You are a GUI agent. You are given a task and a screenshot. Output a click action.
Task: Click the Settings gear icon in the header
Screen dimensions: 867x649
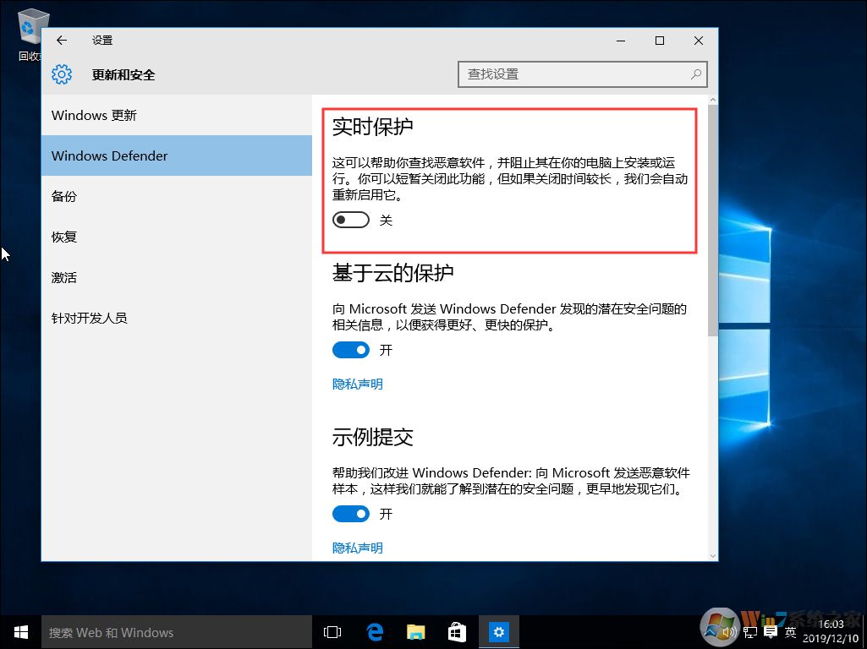pos(61,74)
